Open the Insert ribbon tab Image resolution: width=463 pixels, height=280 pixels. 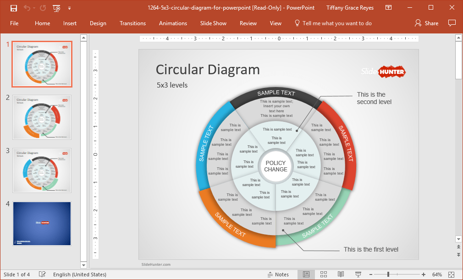(x=70, y=23)
